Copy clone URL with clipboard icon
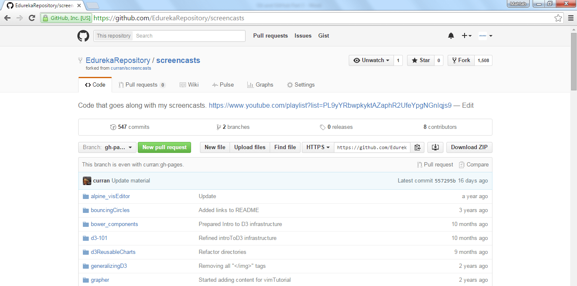Image resolution: width=577 pixels, height=286 pixels. tap(417, 147)
